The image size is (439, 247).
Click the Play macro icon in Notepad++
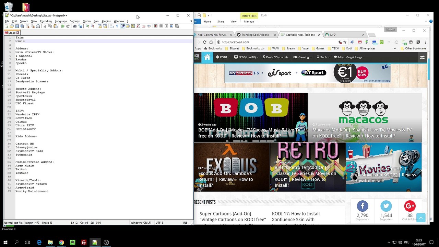click(166, 26)
